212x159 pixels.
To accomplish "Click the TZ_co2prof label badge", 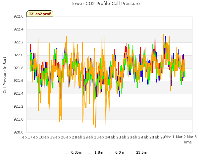I will point(40,14).
